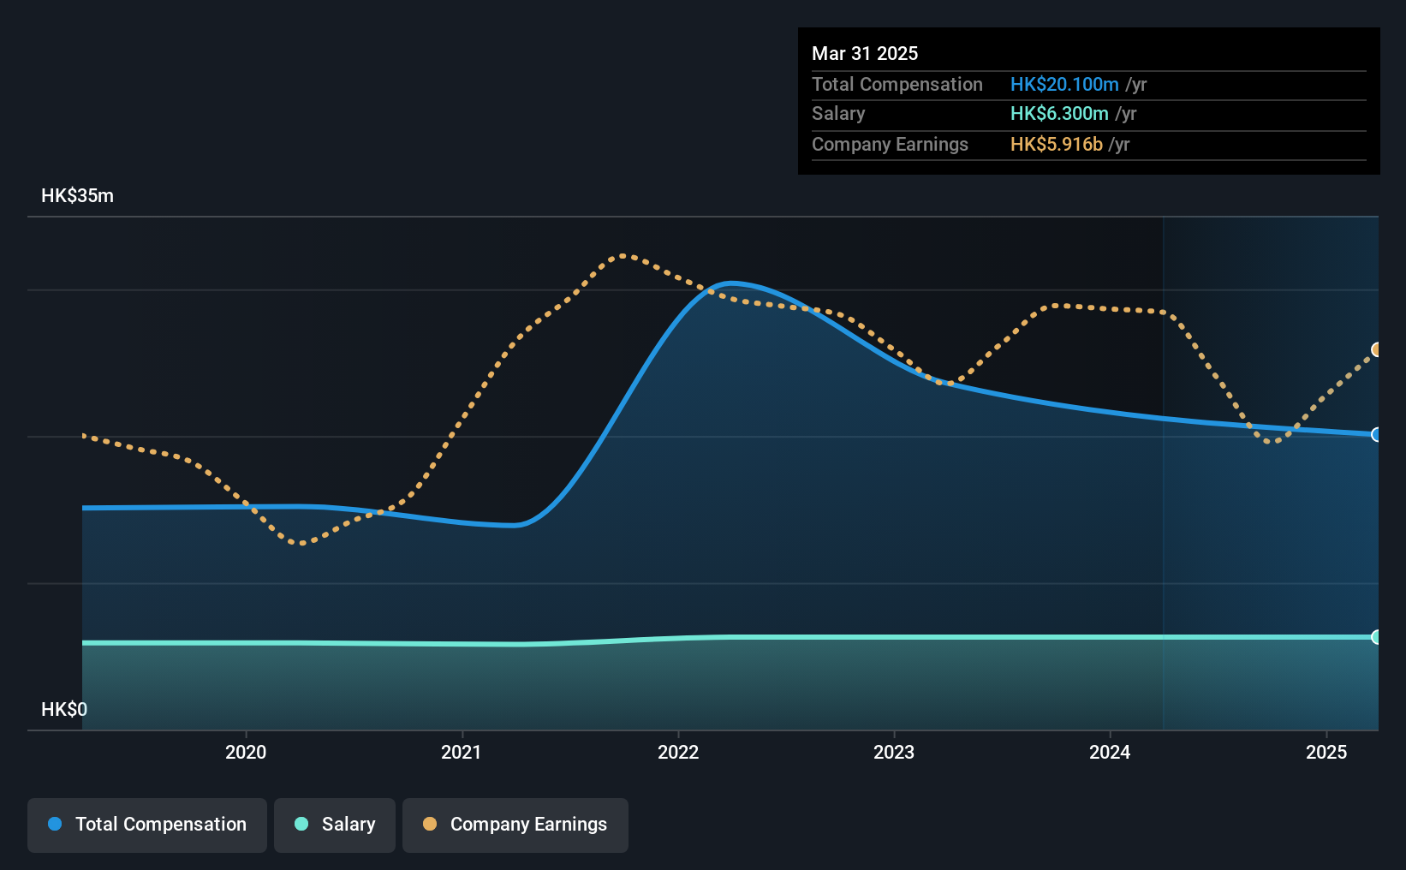The image size is (1406, 870).
Task: Click the blue Total Compensation legend dot
Action: click(55, 824)
